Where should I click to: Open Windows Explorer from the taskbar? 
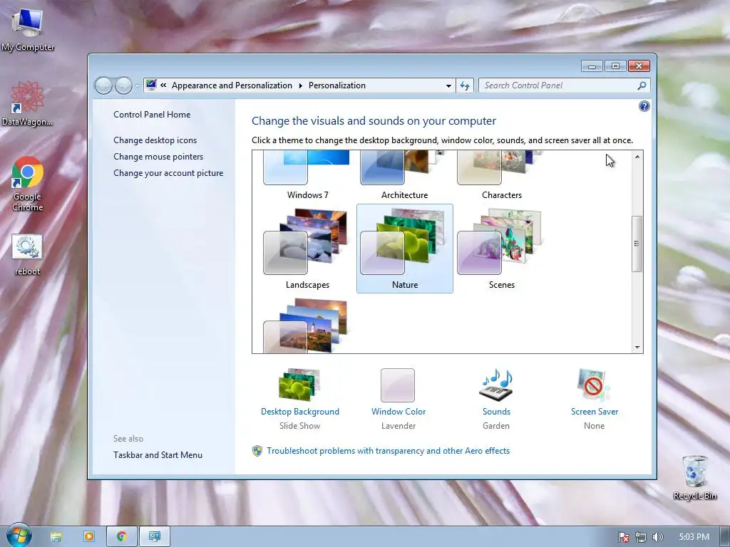click(x=56, y=537)
